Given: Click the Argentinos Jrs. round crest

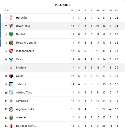Looking at the screenshot, I should [x=11, y=109].
